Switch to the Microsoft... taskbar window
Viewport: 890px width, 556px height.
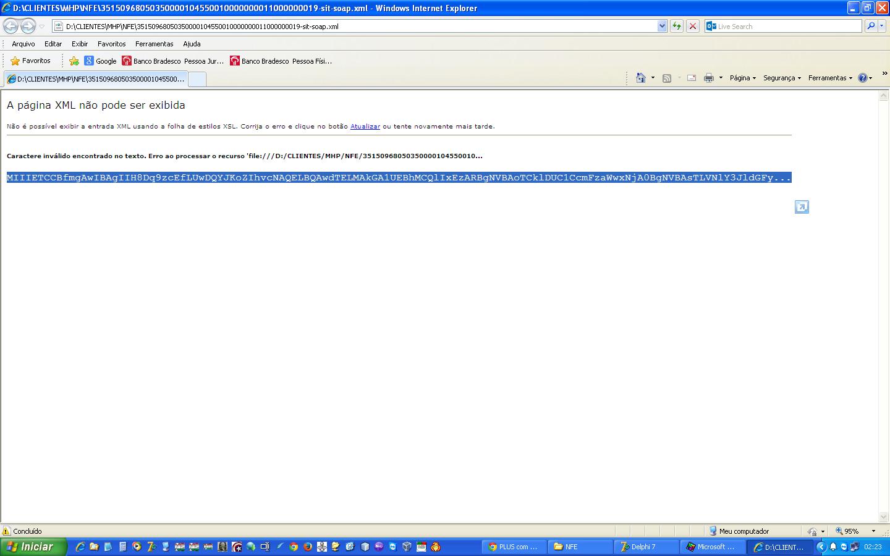point(712,547)
